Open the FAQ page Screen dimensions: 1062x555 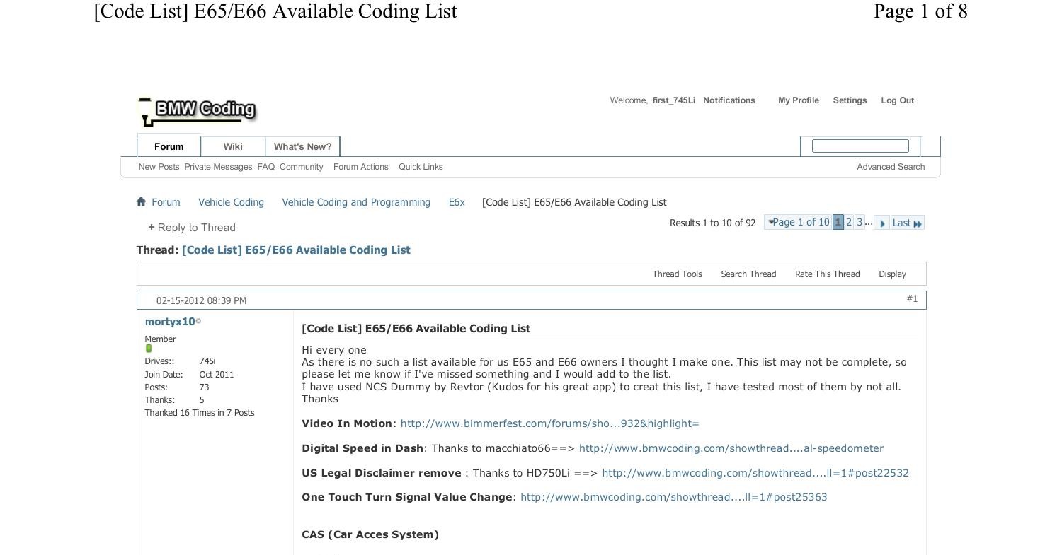point(265,167)
